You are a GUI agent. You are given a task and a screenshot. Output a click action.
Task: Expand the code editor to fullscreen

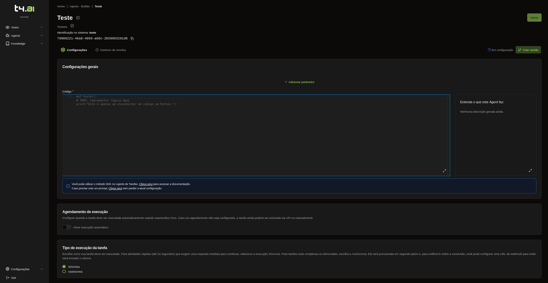coord(444,171)
